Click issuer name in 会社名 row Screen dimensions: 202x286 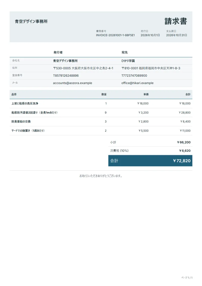click(65, 61)
